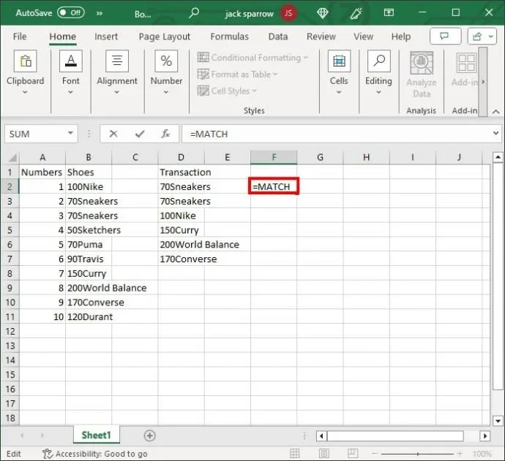Screen dimensions: 505x461
Task: Click the vertical scrollbar down arrow
Action: click(x=498, y=421)
